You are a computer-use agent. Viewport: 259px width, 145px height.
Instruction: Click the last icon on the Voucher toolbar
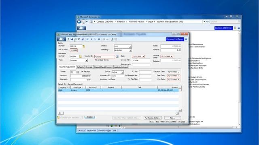point(116,39)
